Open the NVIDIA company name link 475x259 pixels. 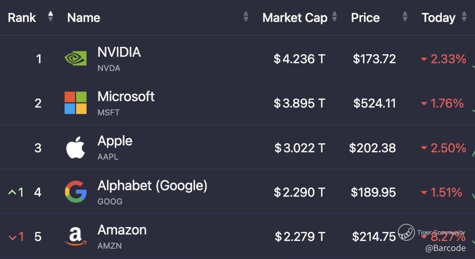click(119, 52)
